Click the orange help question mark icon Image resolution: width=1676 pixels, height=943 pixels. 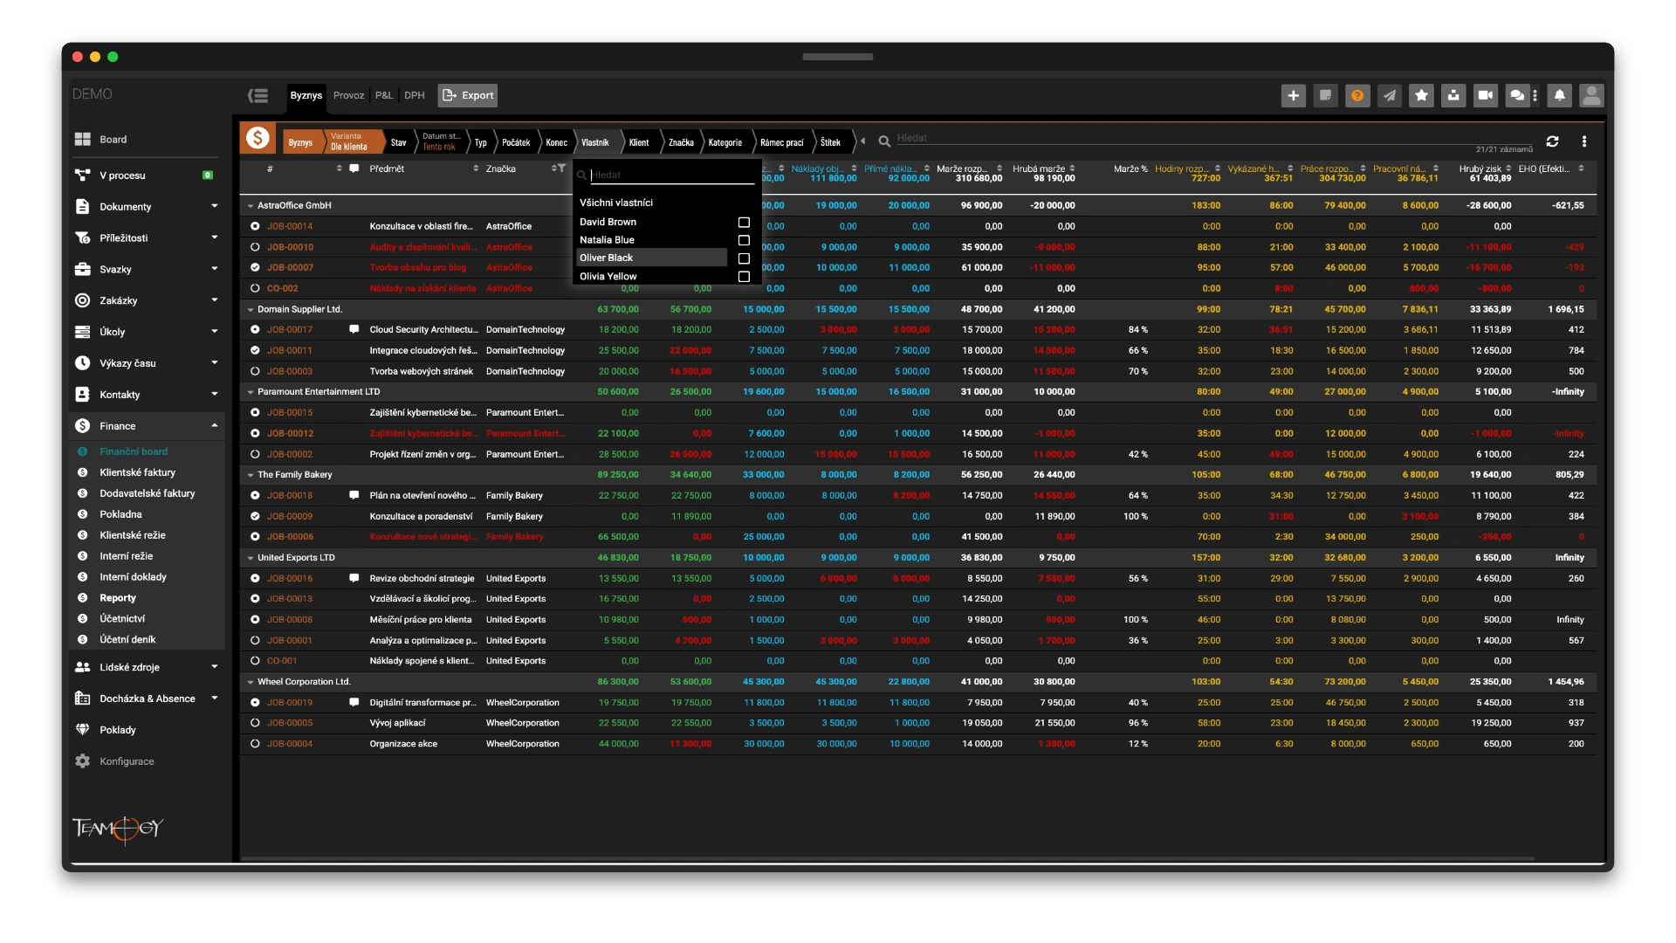coord(1357,95)
